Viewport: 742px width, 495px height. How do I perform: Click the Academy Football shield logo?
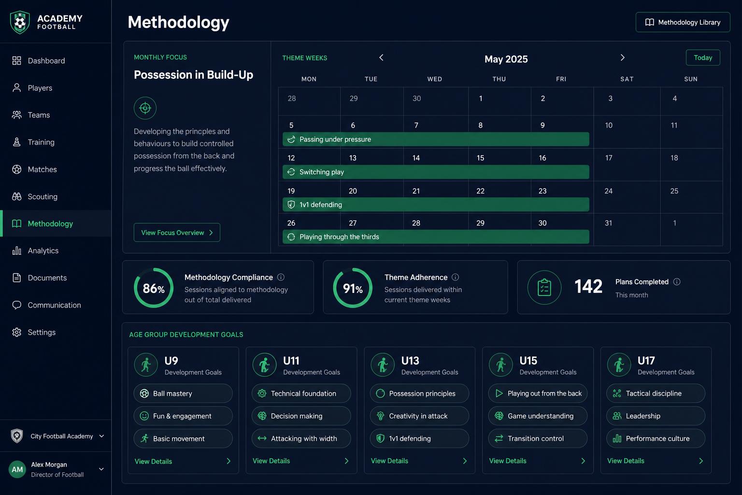(20, 22)
